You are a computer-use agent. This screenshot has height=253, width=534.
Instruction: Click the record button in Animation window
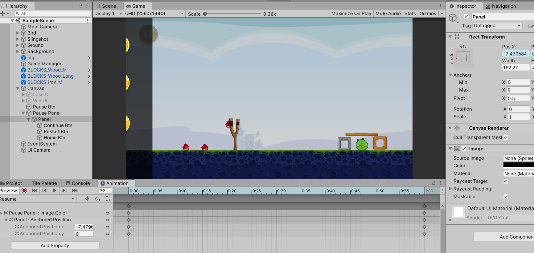pyautogui.click(x=24, y=190)
